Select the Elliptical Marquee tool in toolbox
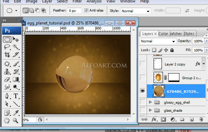 pyautogui.click(x=7, y=39)
